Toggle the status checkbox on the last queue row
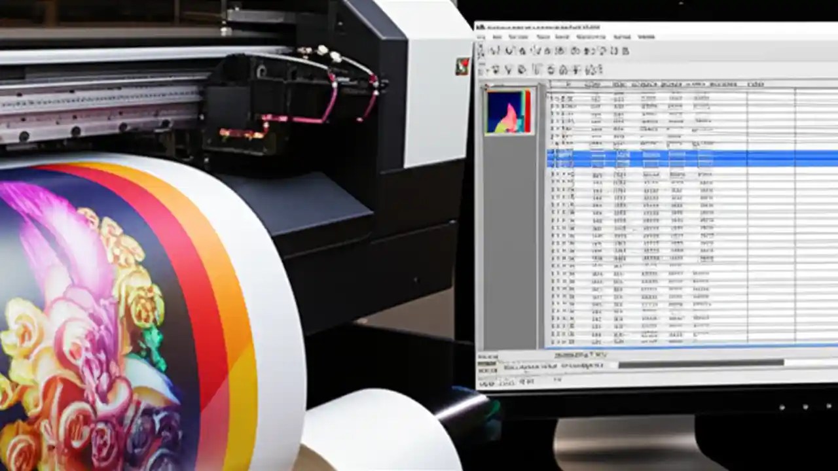The image size is (838, 471). pyautogui.click(x=551, y=343)
